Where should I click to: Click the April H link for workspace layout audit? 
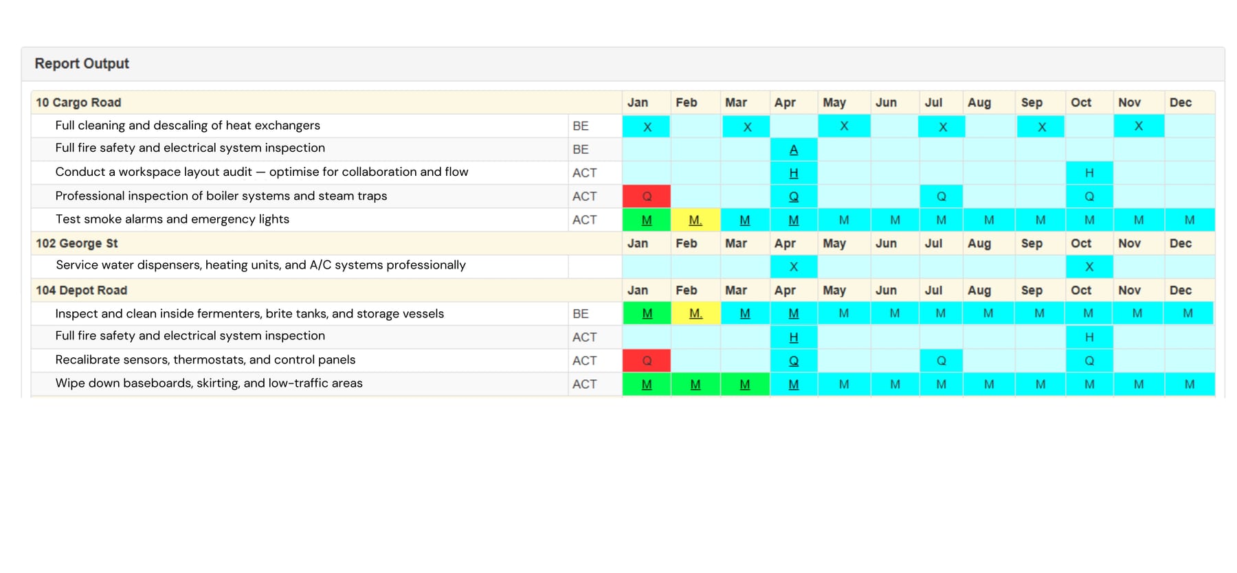click(794, 173)
